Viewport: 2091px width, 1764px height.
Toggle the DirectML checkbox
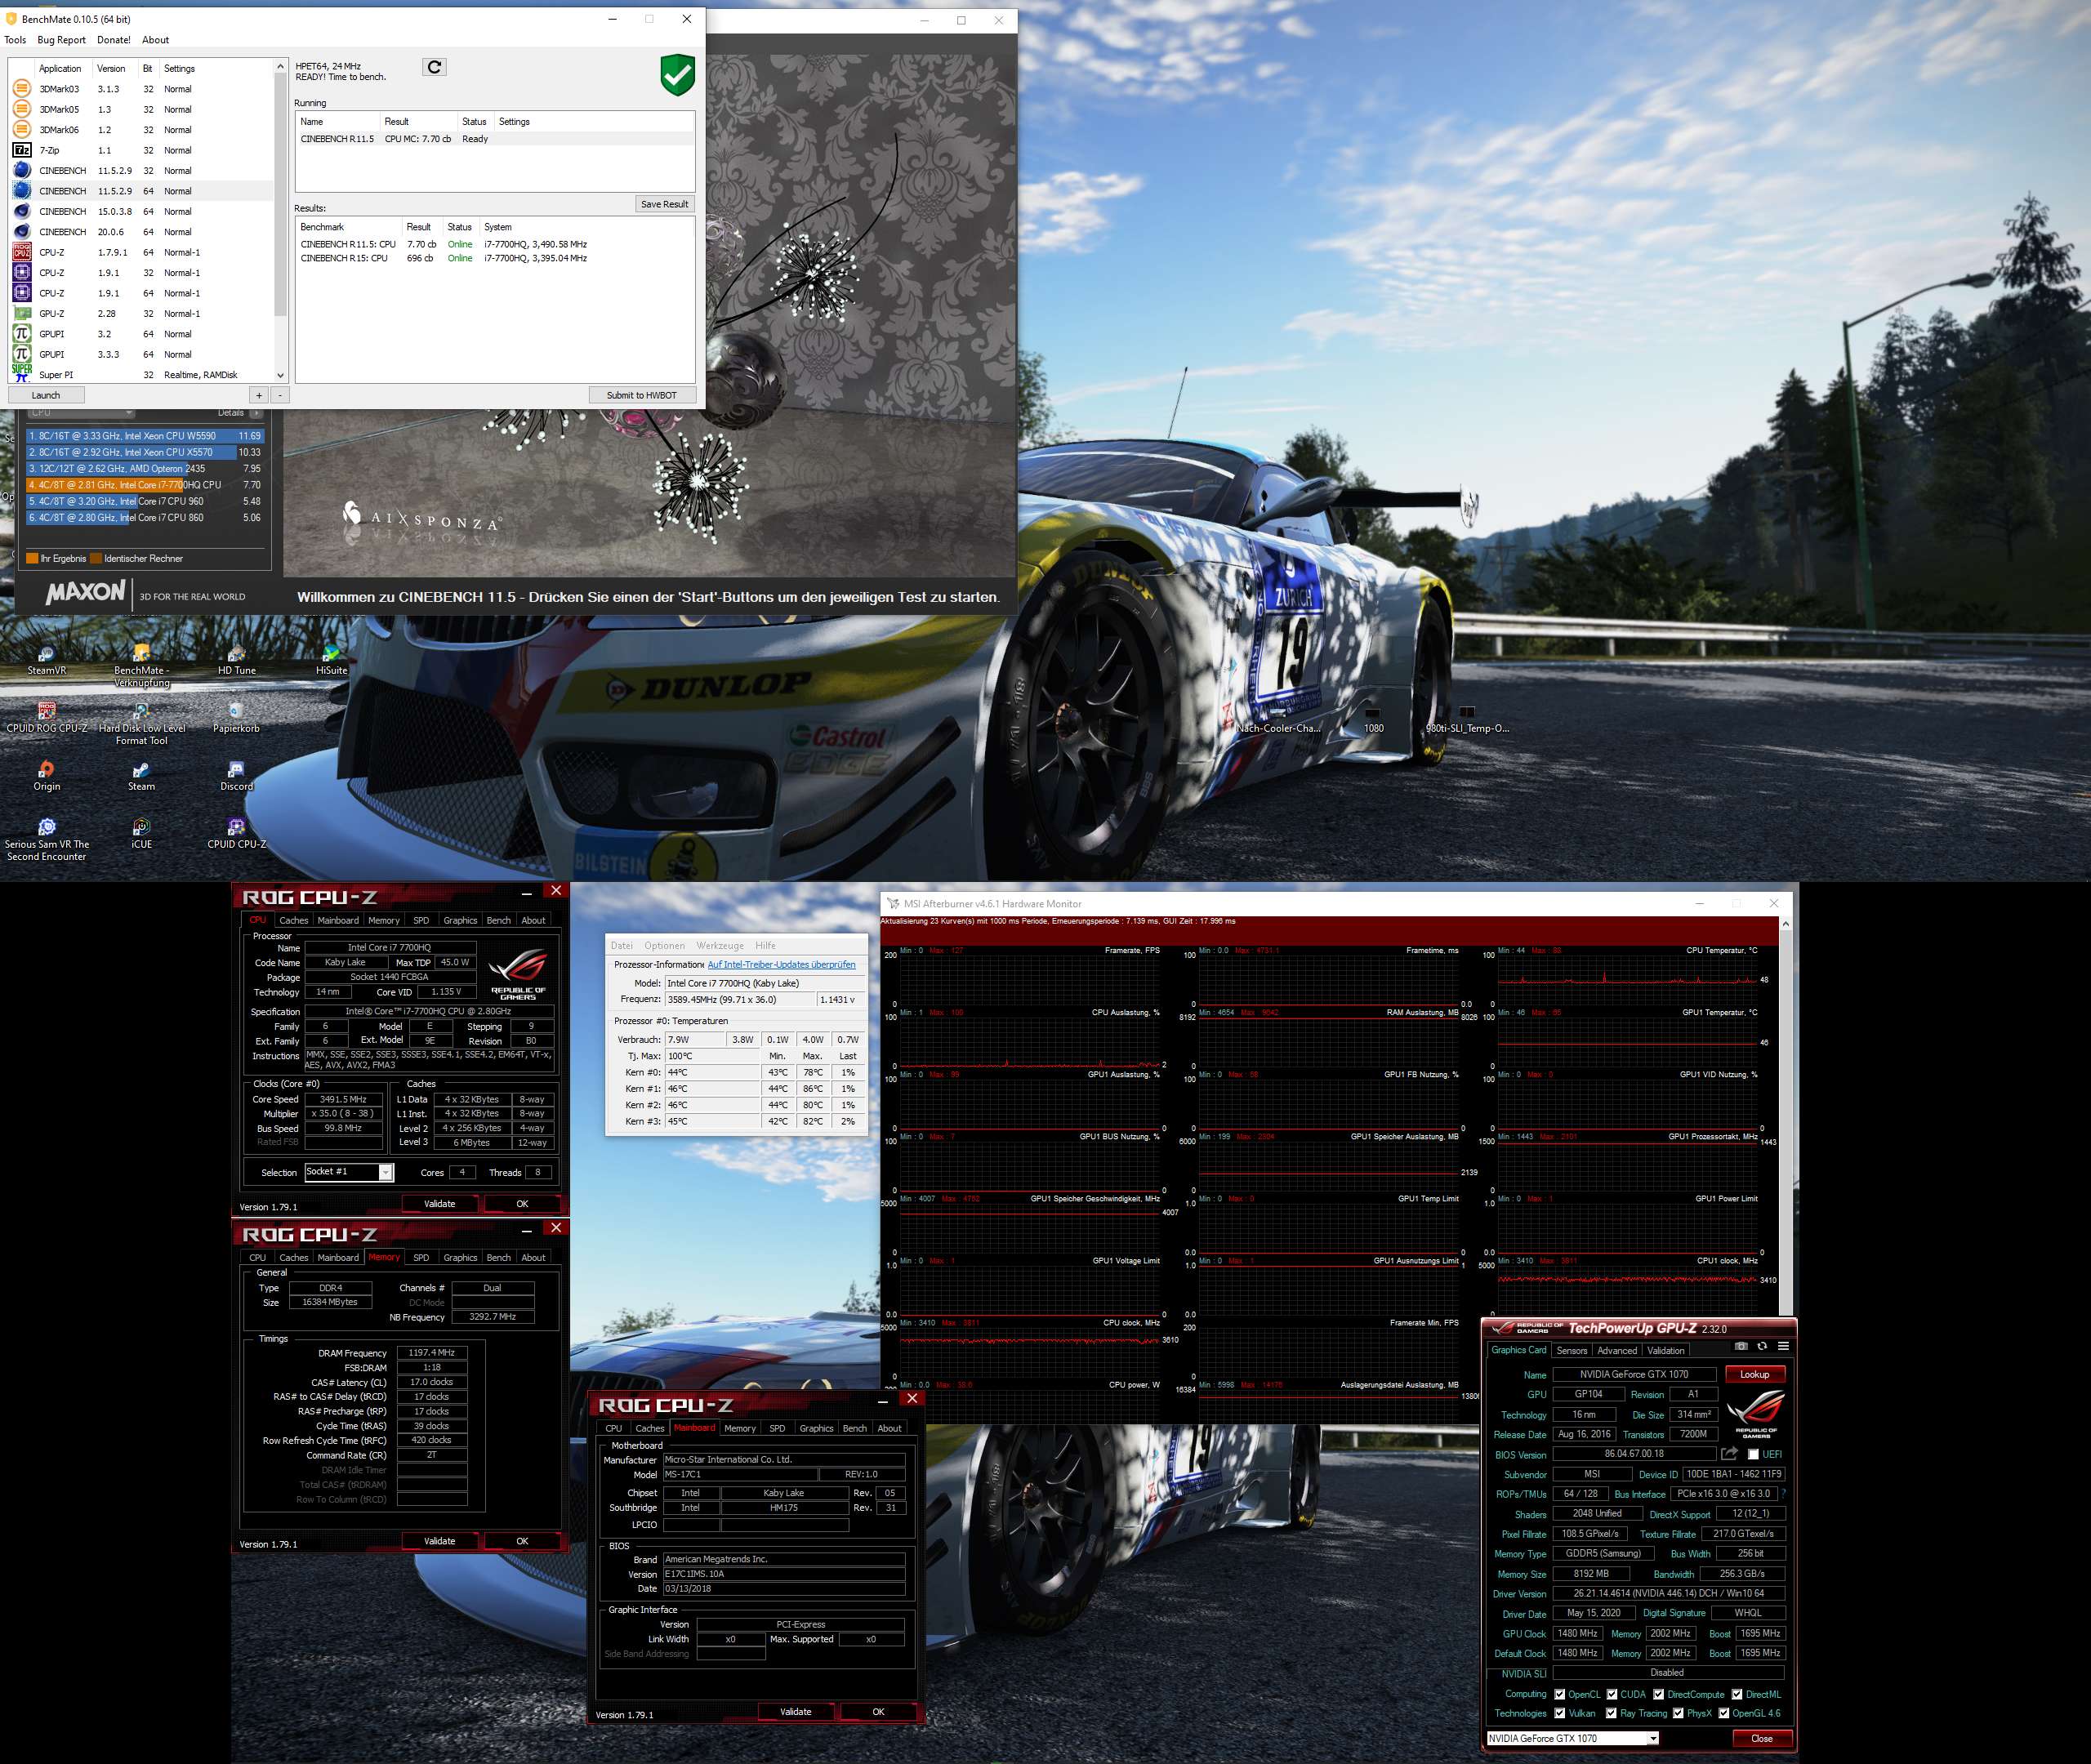pos(1737,1695)
